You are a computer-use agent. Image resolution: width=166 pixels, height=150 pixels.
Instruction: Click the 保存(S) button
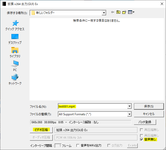pos(148,106)
